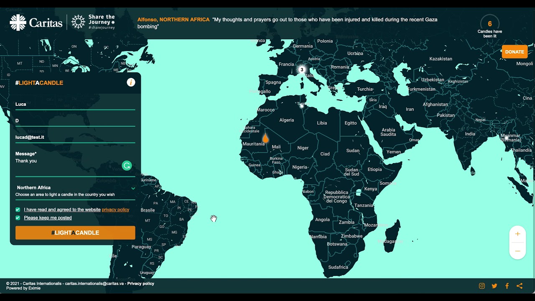Open the Facebook link in footer

point(507,286)
